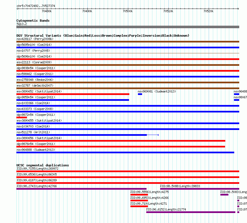Viewport: 247px width, 223px height.
Task: Select variant esv3890656 (Suktitipat2014) label
Action: 39,138
